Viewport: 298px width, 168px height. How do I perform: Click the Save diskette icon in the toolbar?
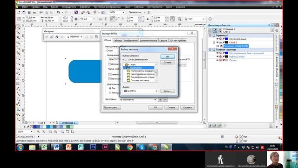coord(29,13)
